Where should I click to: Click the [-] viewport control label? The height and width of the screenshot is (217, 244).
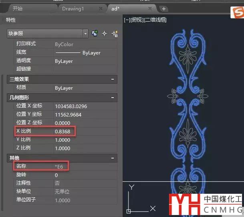[127, 20]
